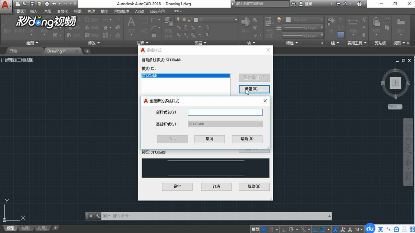Add a new layout with the plus tab
This screenshot has width=415, height=233.
point(55,228)
